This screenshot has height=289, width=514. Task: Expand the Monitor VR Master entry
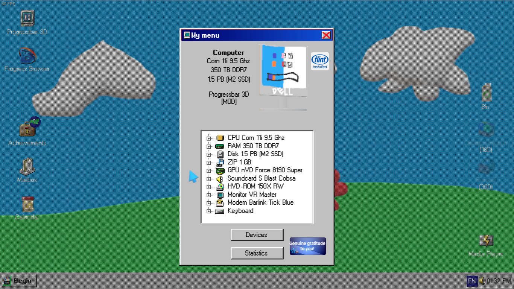208,195
